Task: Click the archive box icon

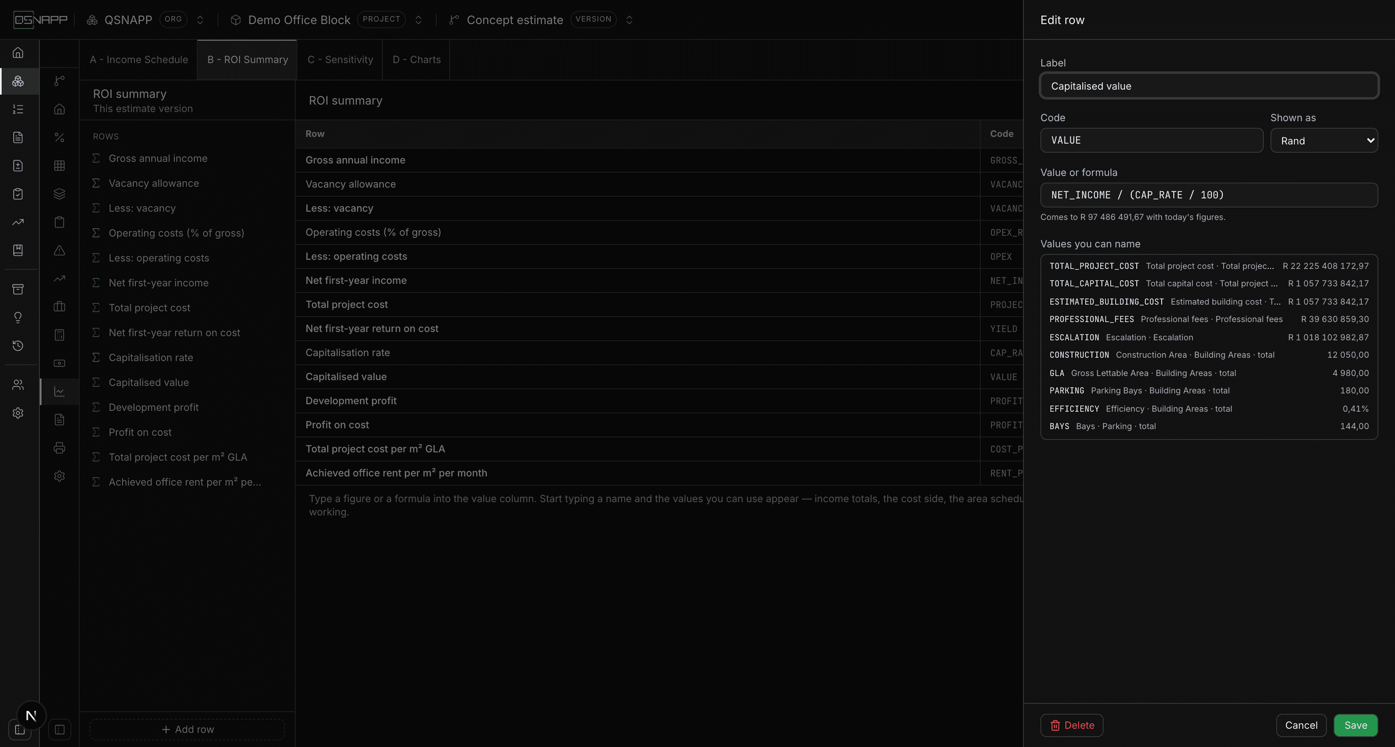Action: click(x=18, y=289)
